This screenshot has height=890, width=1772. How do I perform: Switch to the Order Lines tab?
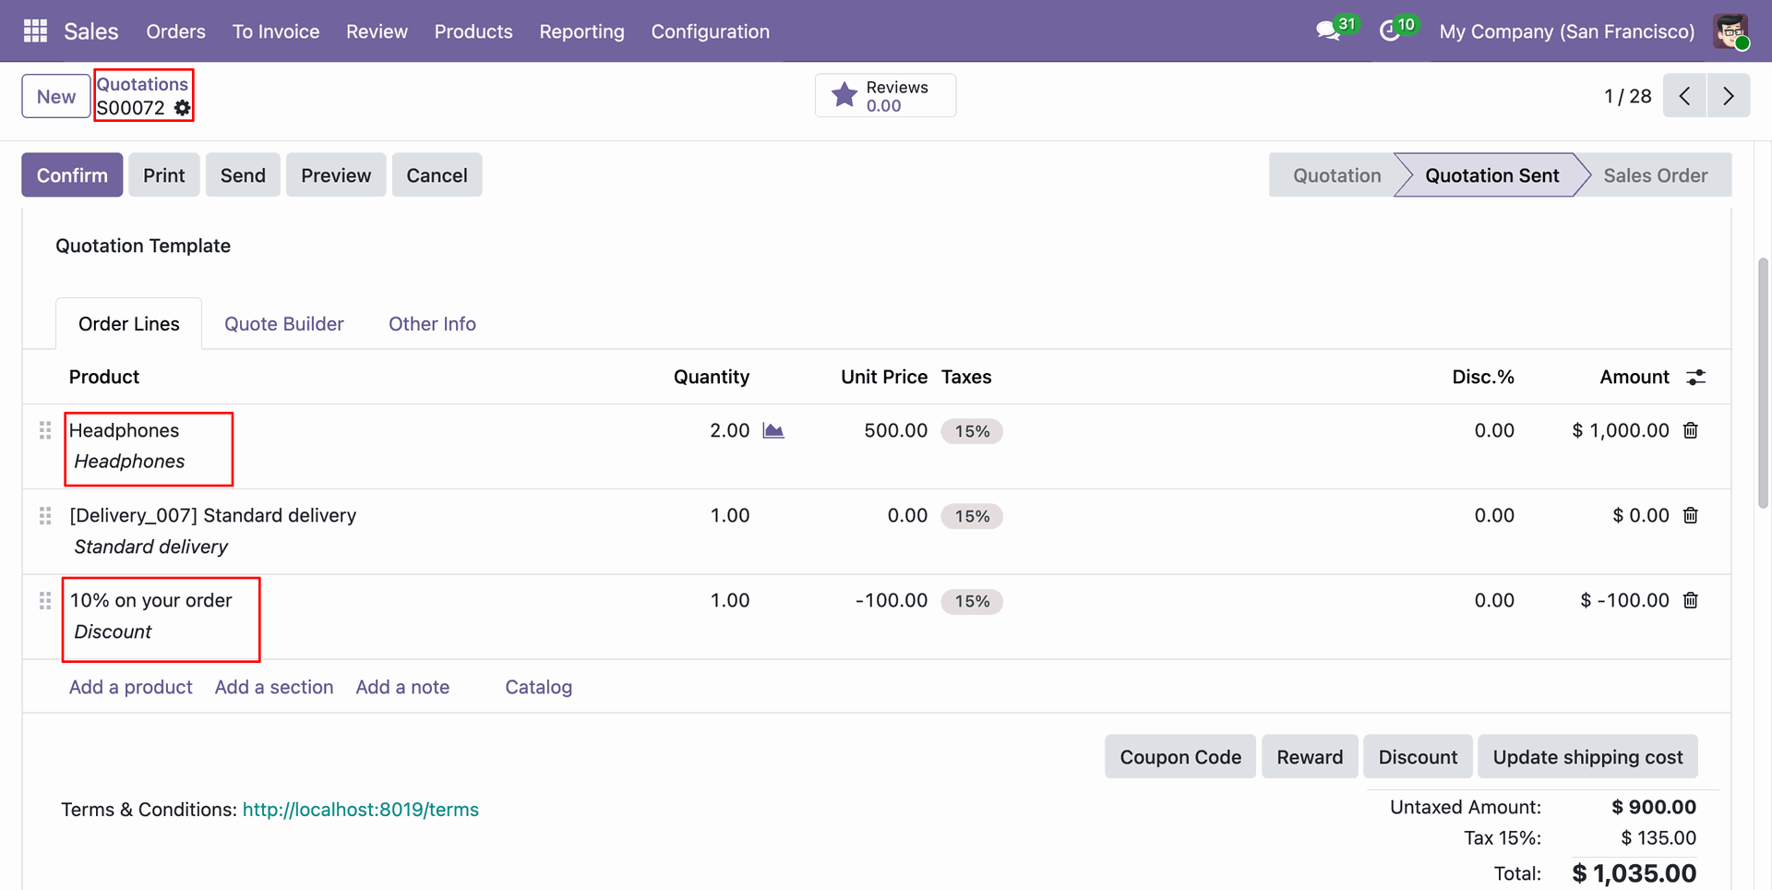point(129,324)
